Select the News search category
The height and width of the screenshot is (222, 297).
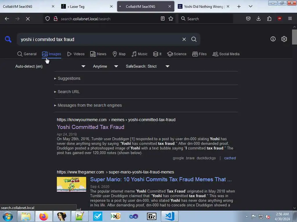point(98,54)
